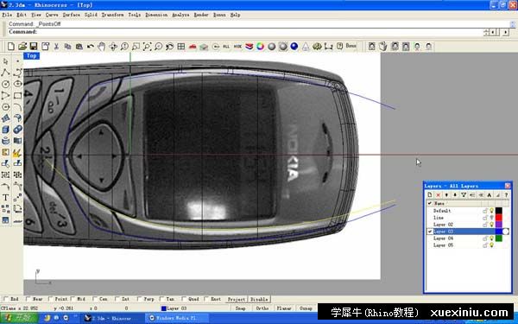
Task: Open the Surface menu
Action: point(72,15)
